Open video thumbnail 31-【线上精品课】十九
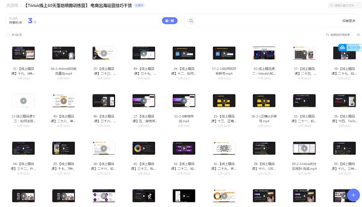362x207 pixels. click(23, 53)
